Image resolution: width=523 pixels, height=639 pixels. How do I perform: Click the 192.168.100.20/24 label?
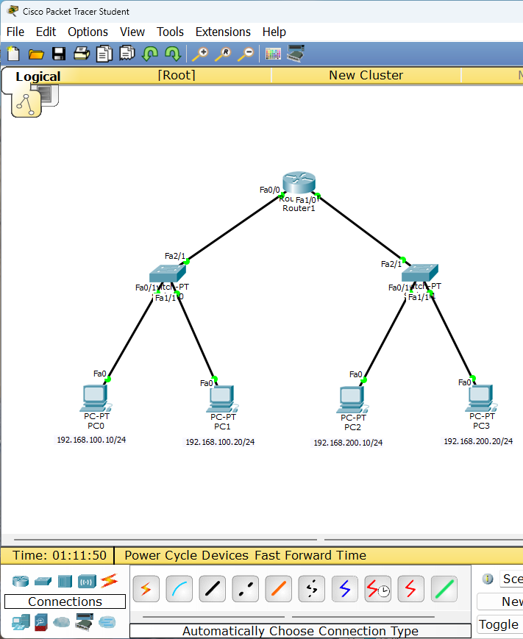[x=220, y=442]
